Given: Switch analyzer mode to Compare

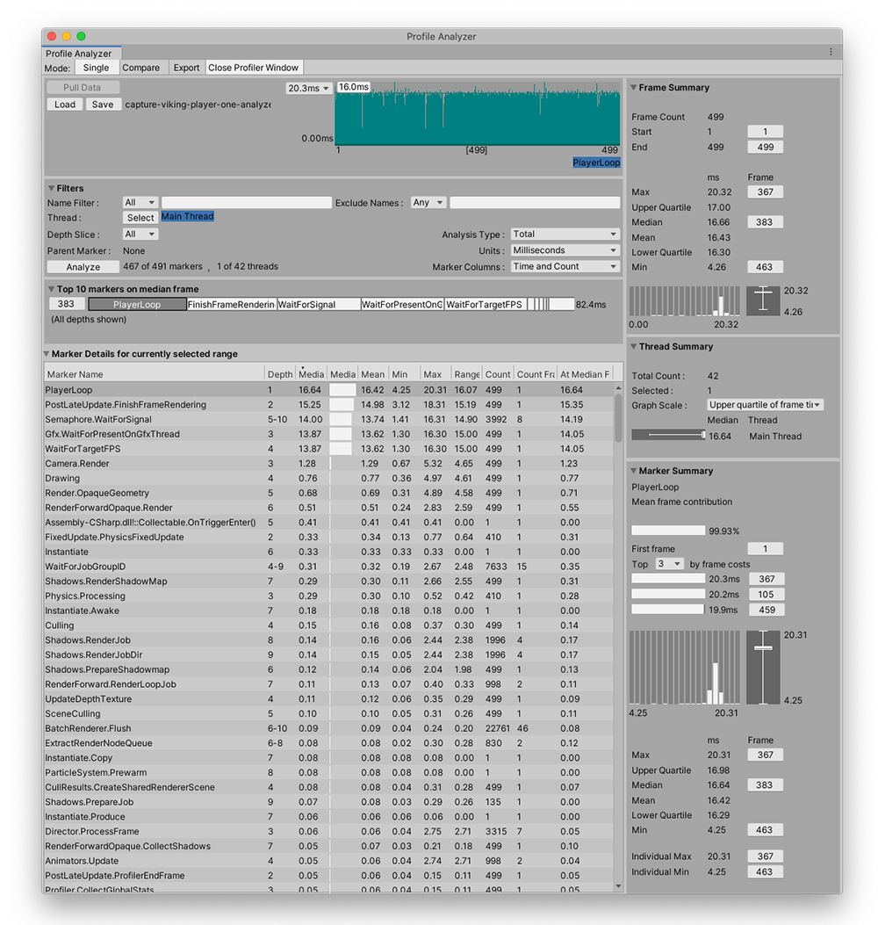Looking at the screenshot, I should [140, 68].
